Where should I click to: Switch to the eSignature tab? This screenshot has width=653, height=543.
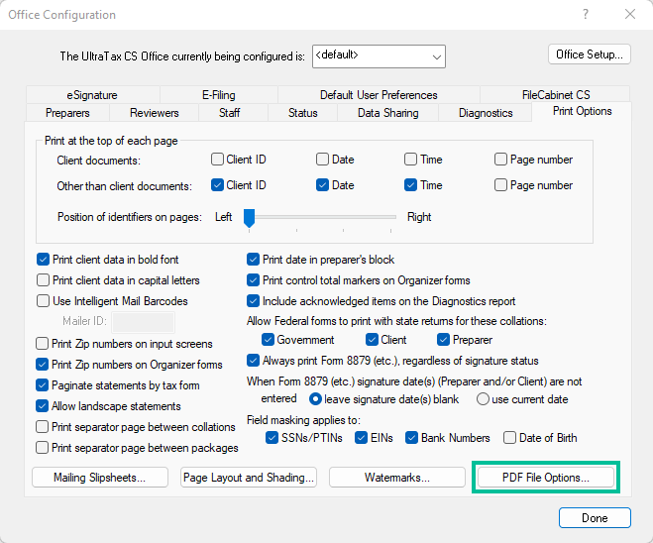(x=92, y=95)
